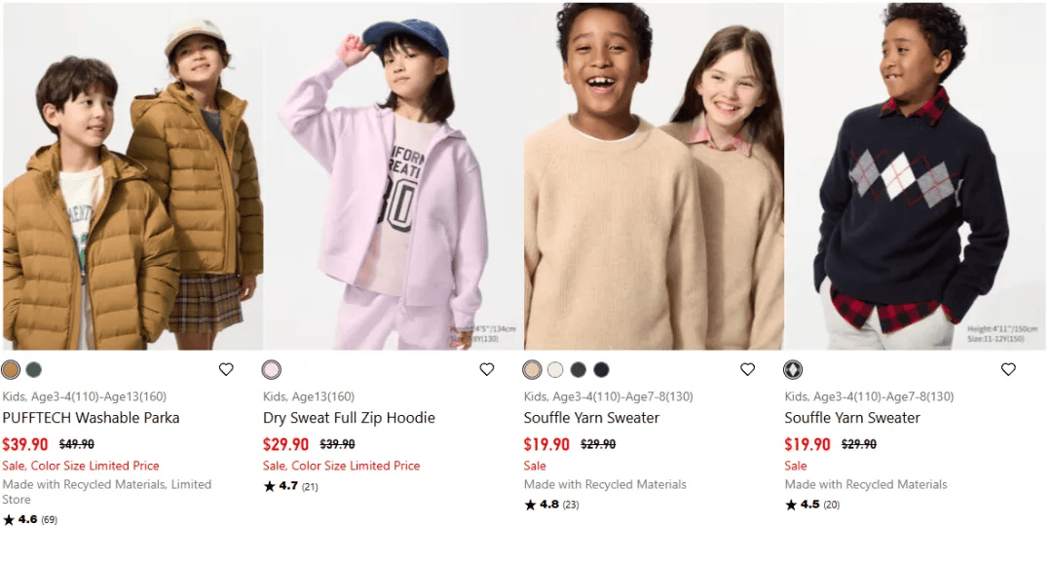The image size is (1052, 563).
Task: Open the pink hoodie product photo
Action: (394, 175)
